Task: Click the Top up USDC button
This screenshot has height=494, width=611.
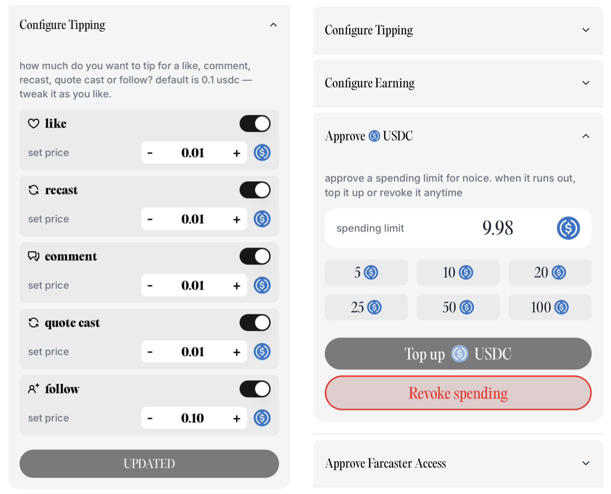Action: point(458,354)
